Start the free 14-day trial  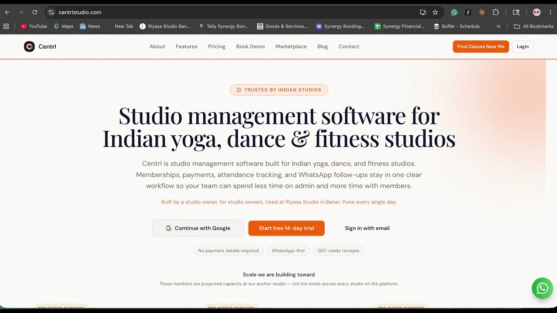[286, 228]
